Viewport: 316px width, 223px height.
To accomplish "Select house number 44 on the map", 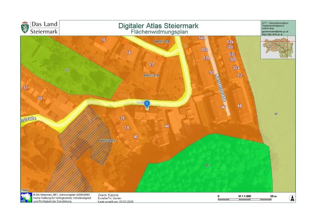I will 167,126.
